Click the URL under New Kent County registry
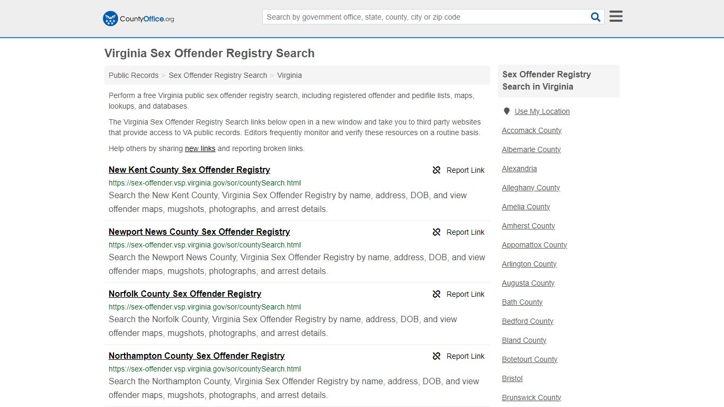Viewport: 724px width, 407px height. pos(205,183)
